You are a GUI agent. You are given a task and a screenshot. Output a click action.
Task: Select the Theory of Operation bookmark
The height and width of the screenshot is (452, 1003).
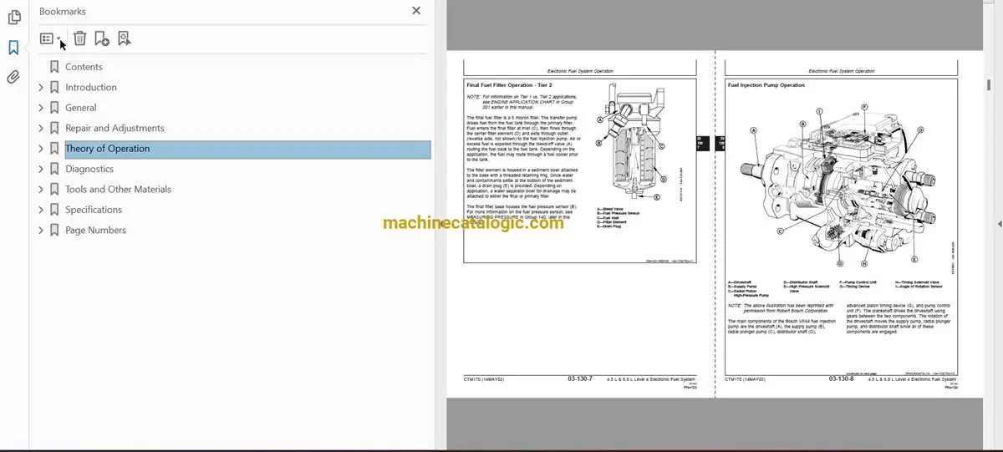coord(108,149)
